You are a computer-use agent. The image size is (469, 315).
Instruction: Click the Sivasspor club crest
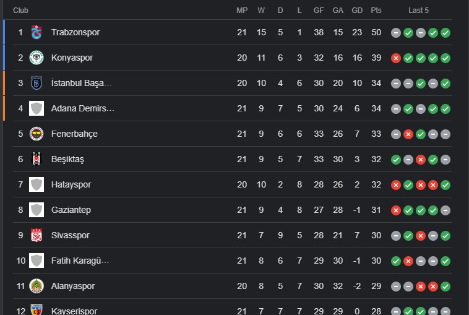coord(37,235)
